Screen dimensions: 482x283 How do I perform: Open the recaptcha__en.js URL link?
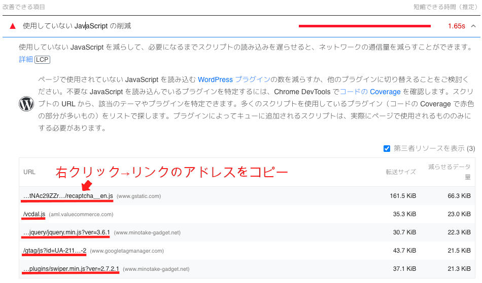click(68, 195)
